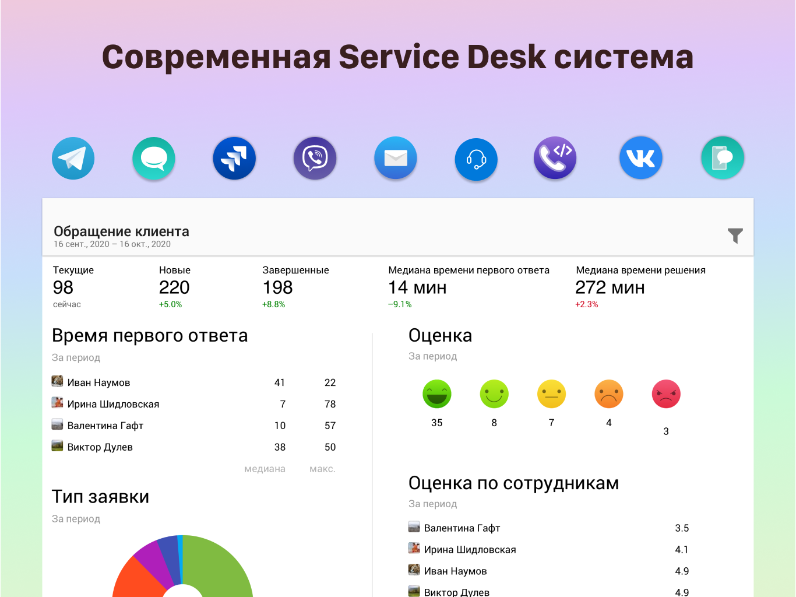
Task: Click Валентина Гафт rating 3.5
Action: coord(682,529)
